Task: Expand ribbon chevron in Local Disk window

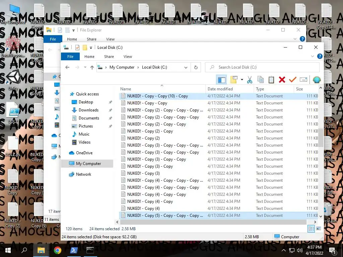Action: tap(313, 56)
